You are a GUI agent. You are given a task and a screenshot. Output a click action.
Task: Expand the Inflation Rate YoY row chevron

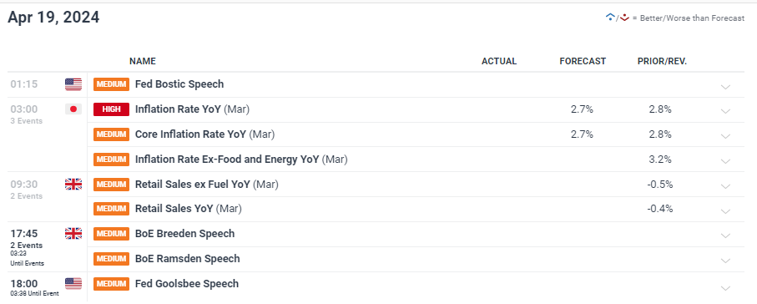pyautogui.click(x=725, y=111)
